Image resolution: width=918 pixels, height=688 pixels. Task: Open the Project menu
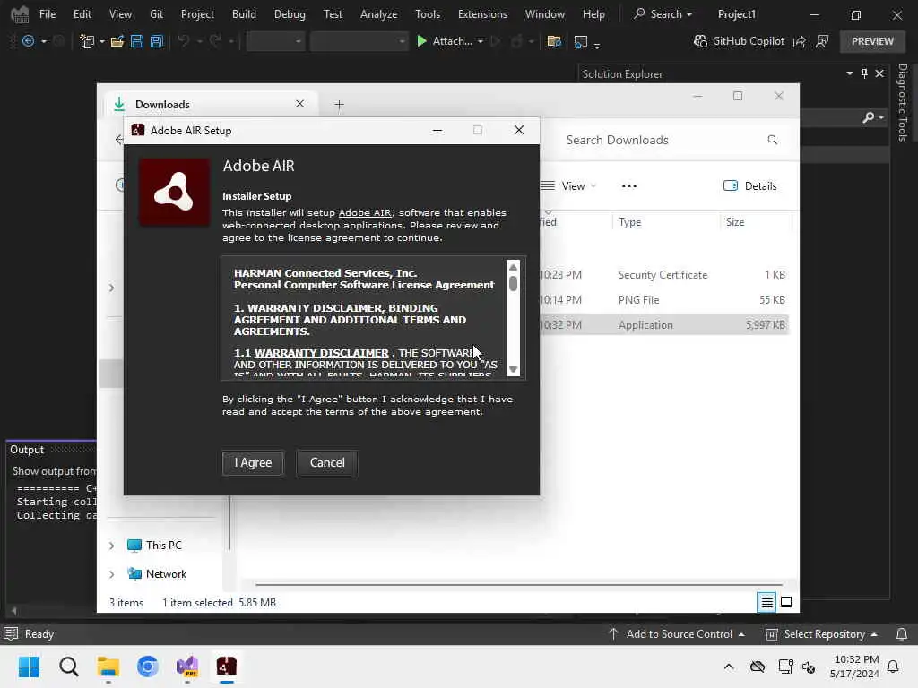pyautogui.click(x=197, y=14)
